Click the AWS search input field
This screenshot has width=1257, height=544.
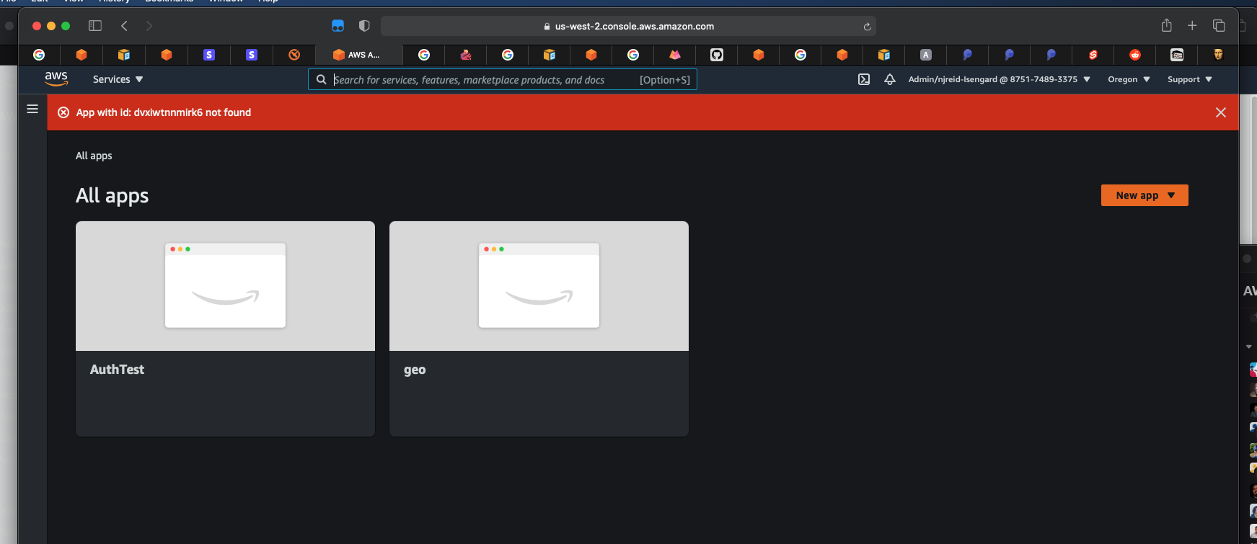(503, 79)
